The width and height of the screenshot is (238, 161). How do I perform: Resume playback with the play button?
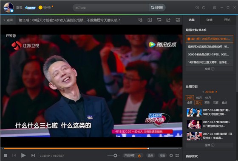coord(23,155)
